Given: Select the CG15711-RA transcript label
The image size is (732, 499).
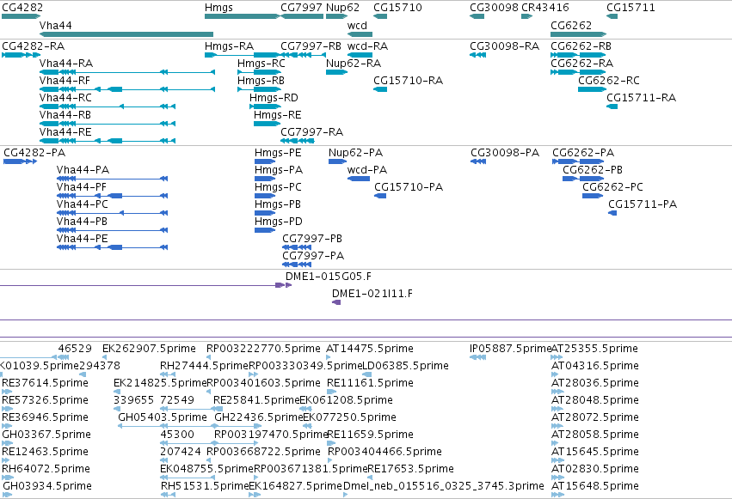Looking at the screenshot, I should pyautogui.click(x=642, y=98).
